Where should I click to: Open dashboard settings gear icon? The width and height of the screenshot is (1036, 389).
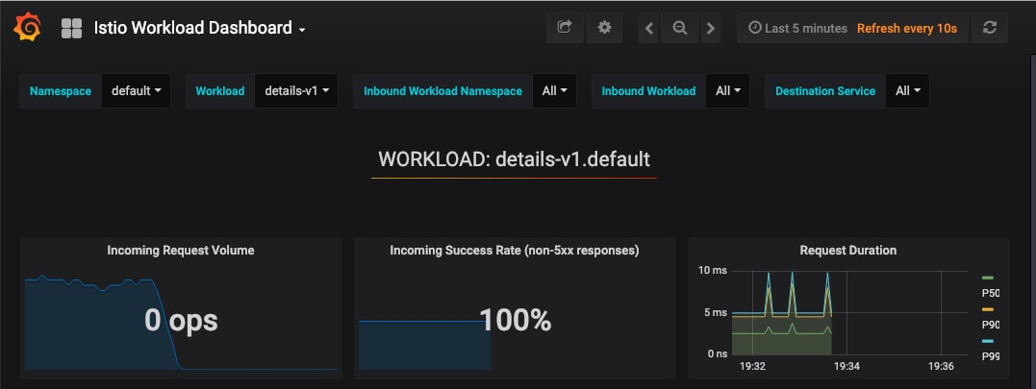pos(604,28)
